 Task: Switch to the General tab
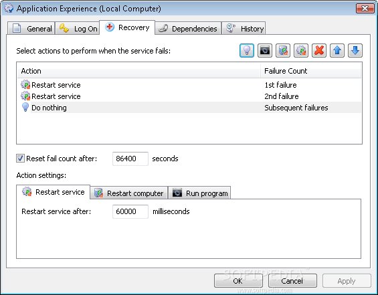tap(31, 29)
